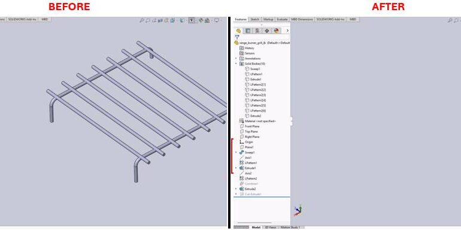This screenshot has width=461, height=230.
Task: Select LPattern2[1] solid body
Action: coord(256,84)
